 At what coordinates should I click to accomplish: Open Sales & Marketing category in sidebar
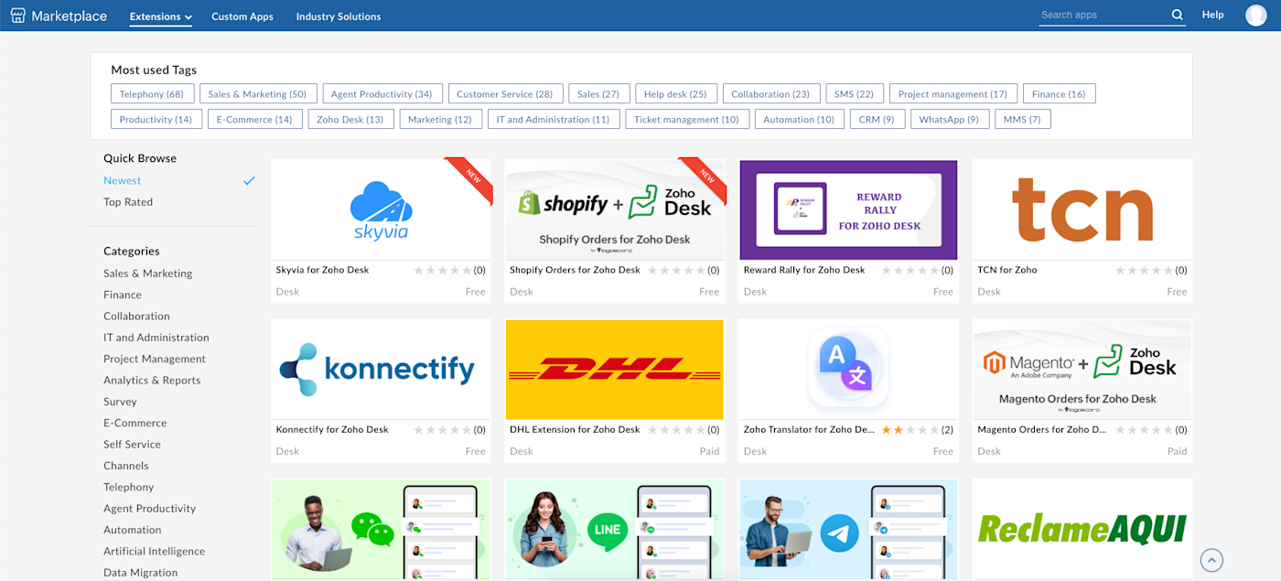pyautogui.click(x=148, y=274)
